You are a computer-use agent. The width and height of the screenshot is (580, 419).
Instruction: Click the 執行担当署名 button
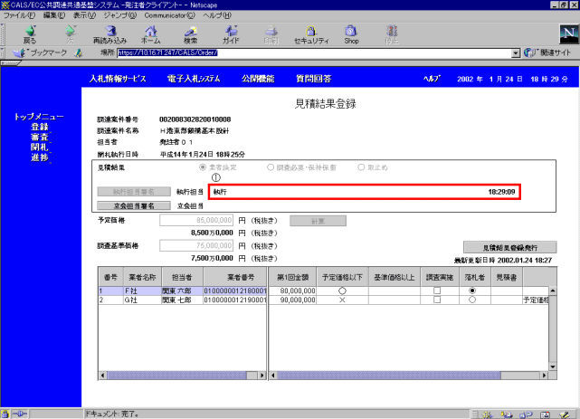[x=134, y=192]
